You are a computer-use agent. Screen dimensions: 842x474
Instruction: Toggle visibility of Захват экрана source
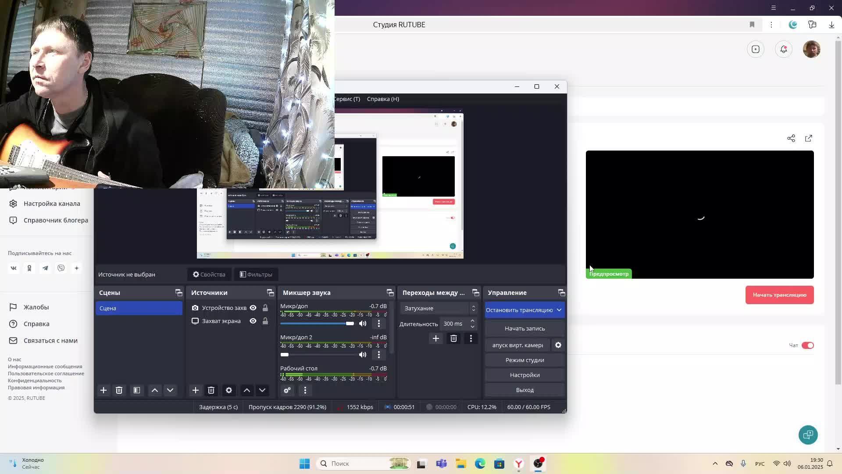coord(253,321)
